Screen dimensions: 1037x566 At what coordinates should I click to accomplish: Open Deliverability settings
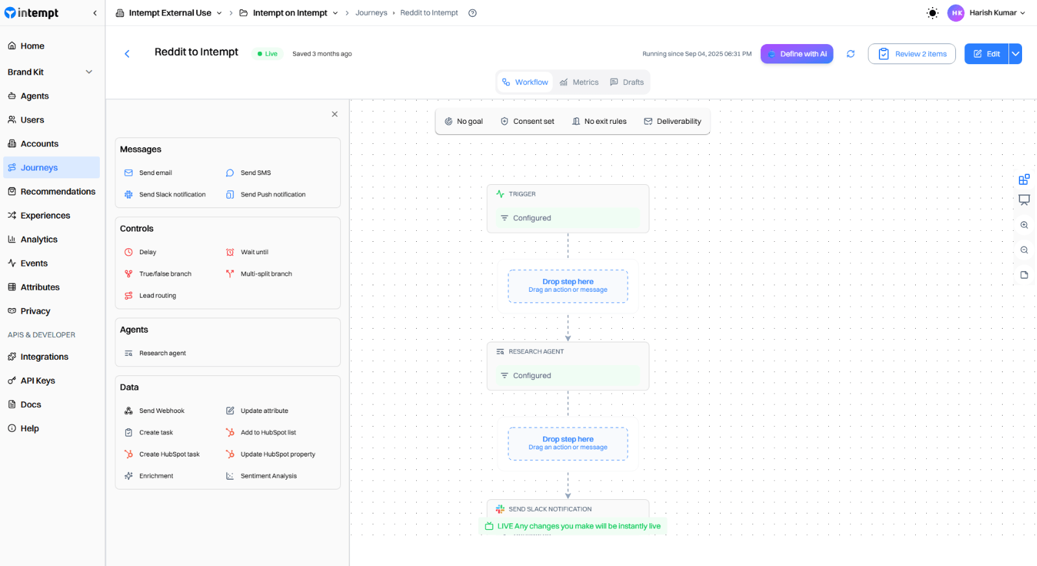673,121
